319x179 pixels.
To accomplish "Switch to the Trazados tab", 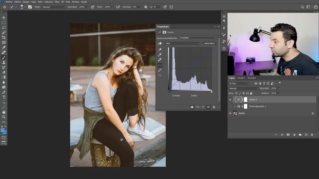I will pos(252,78).
